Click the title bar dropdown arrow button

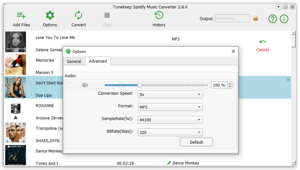click(x=279, y=7)
